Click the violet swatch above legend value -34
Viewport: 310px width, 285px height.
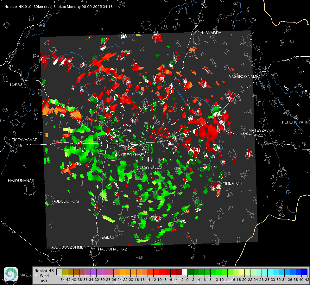(93, 272)
